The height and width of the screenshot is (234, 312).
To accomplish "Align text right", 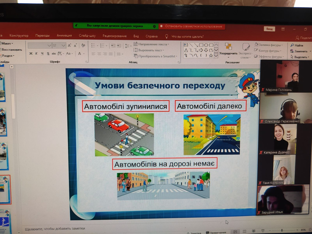I will coord(105,54).
